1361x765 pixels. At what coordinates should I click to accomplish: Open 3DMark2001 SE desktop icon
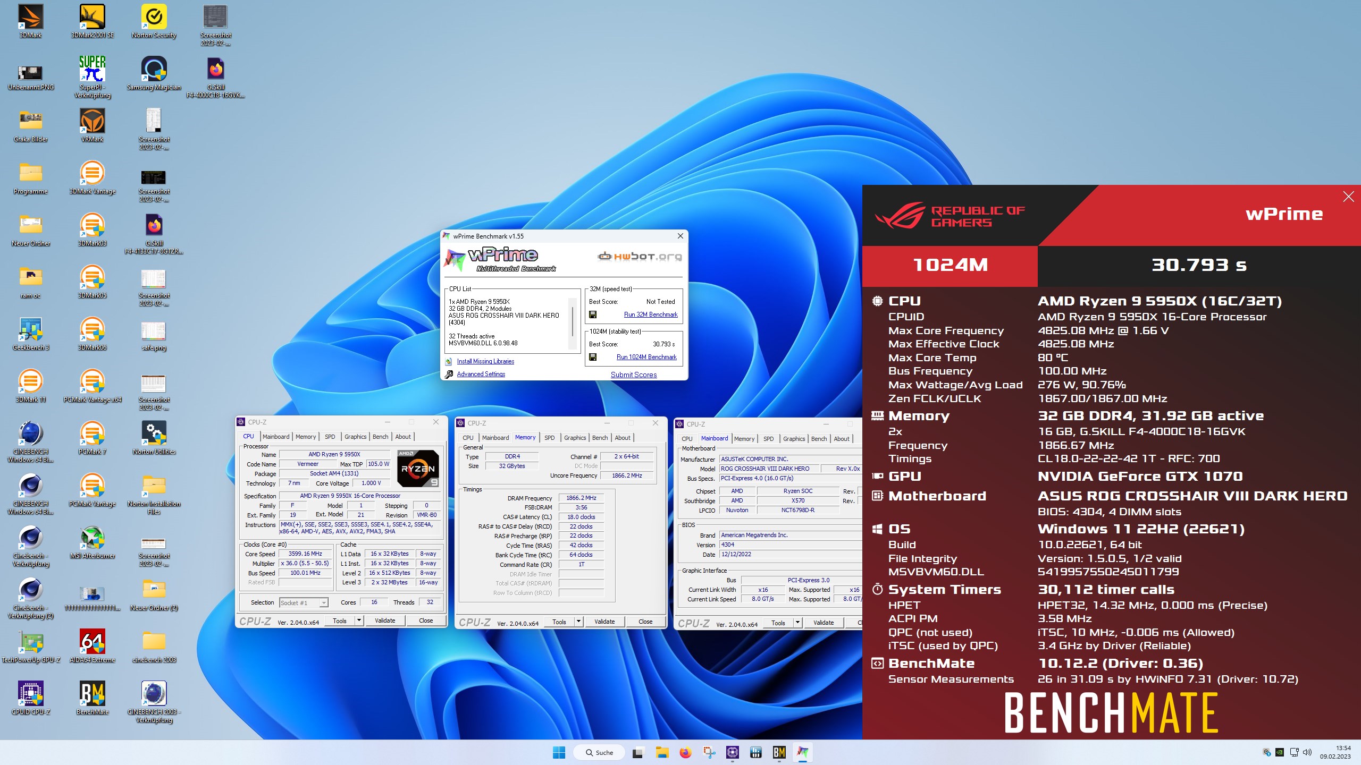(x=92, y=21)
